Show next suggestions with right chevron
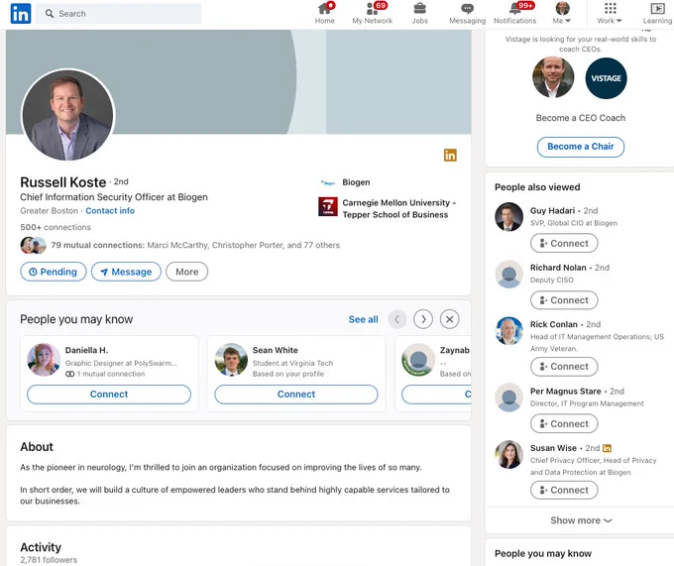Image resolution: width=674 pixels, height=566 pixels. coord(423,319)
